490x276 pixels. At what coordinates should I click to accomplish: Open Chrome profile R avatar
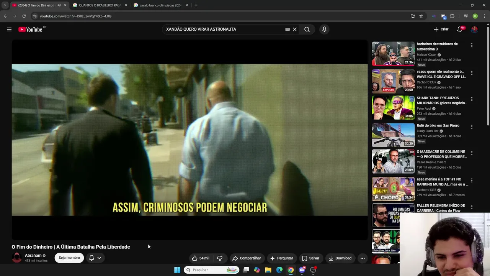pos(475,16)
